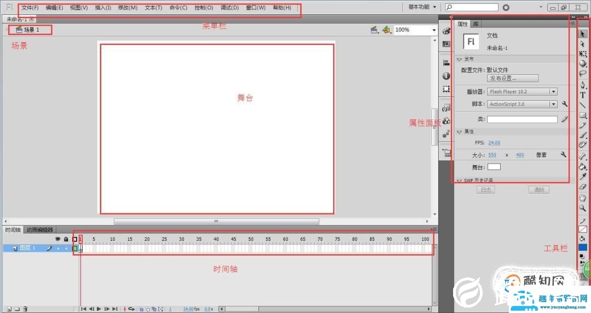Viewport: 591px width, 313px height.
Task: Toggle green outline square of 图层 1
Action: (x=75, y=248)
